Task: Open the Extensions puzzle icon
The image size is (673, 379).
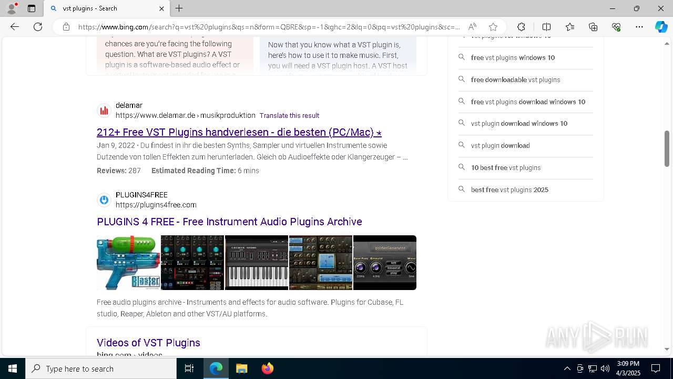Action: tap(521, 27)
